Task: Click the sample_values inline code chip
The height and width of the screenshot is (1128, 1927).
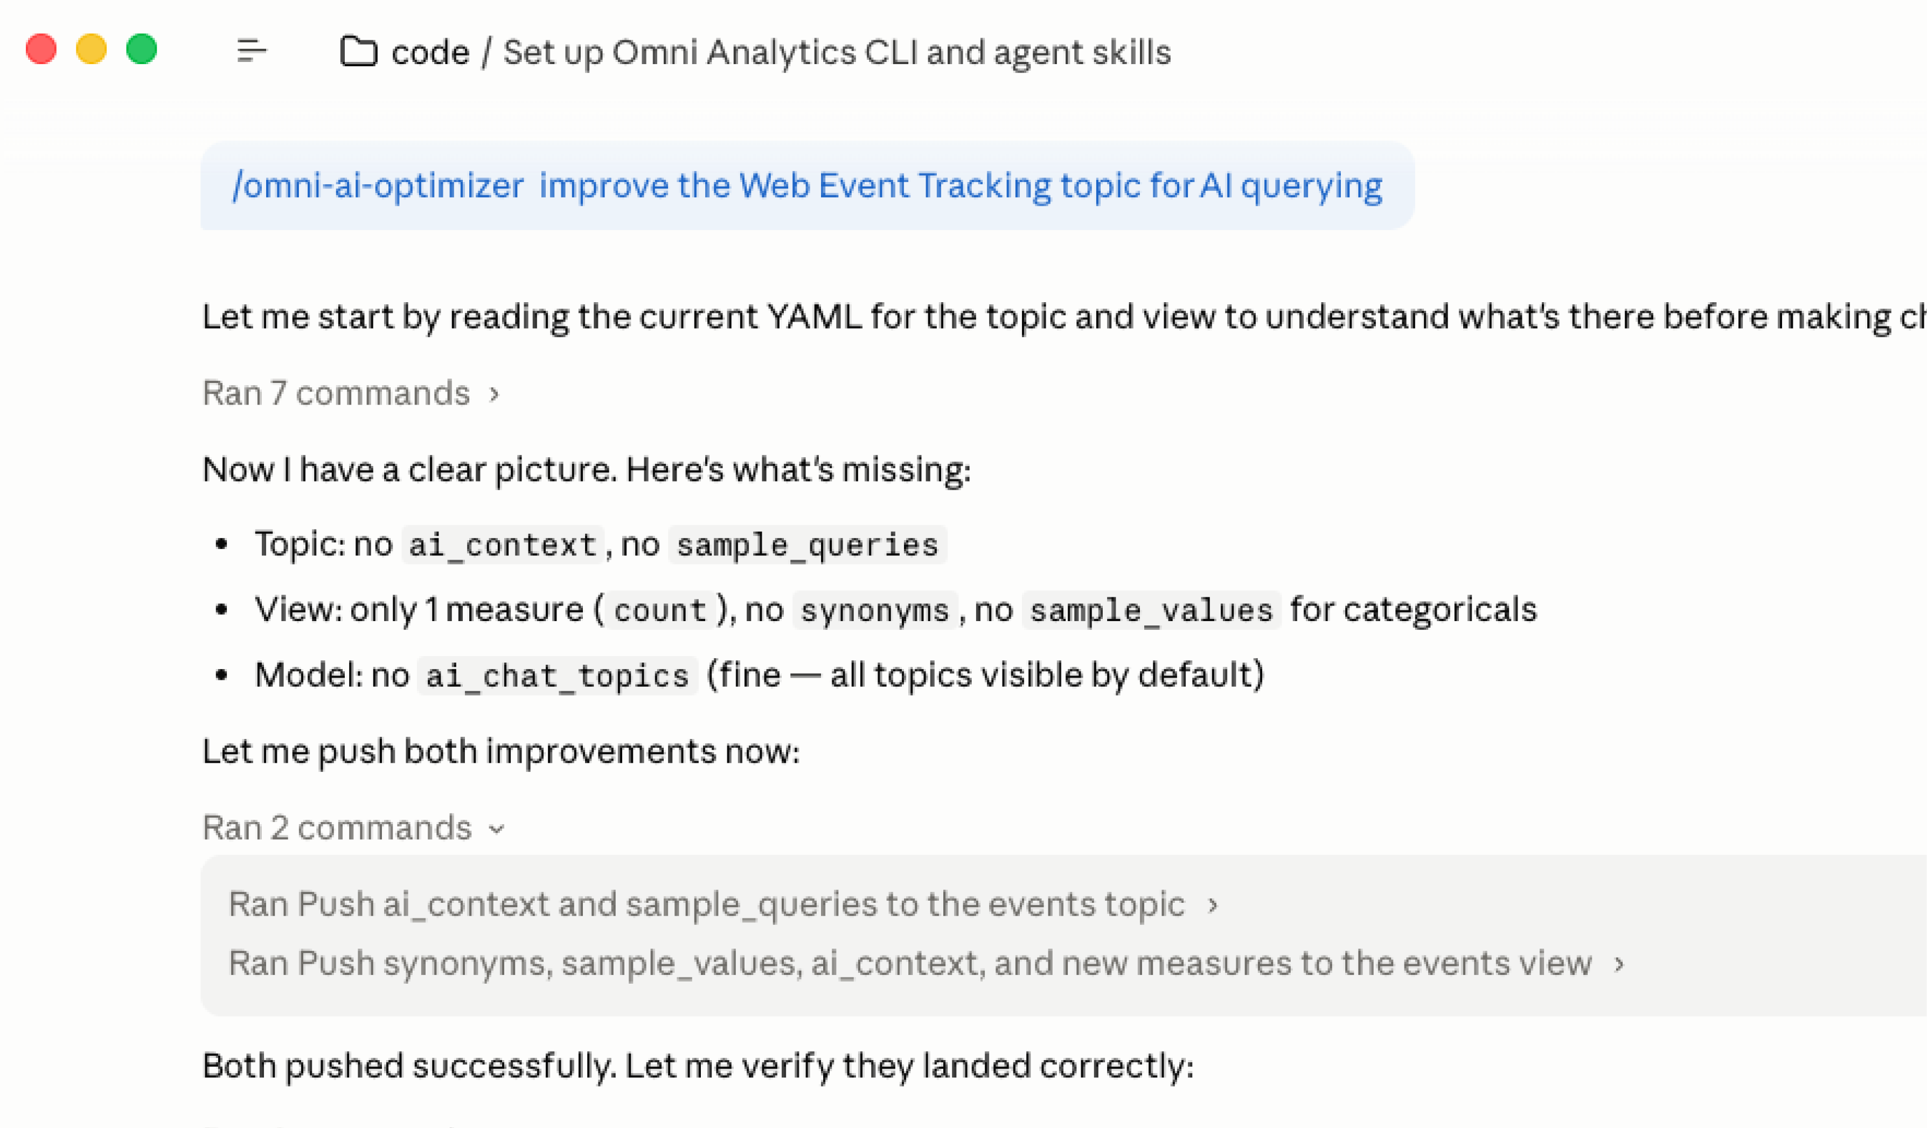Action: [1151, 610]
